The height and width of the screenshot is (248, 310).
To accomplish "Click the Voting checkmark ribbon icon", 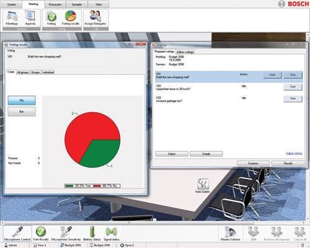I will click(x=51, y=18).
